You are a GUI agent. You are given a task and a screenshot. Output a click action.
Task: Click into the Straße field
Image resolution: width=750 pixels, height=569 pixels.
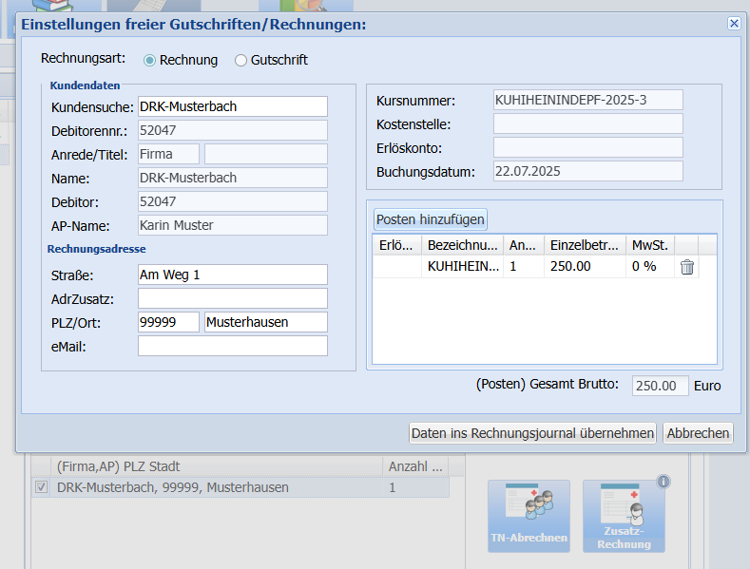pyautogui.click(x=232, y=275)
